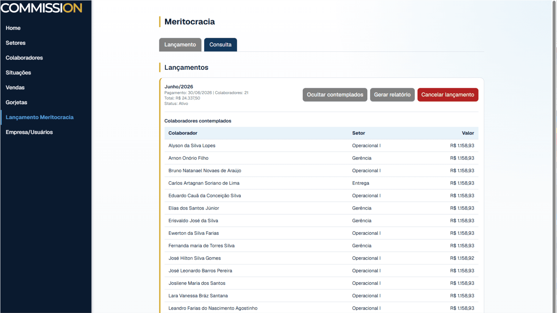
Task: Select Ewerton da Silva Farias
Action: click(x=321, y=233)
